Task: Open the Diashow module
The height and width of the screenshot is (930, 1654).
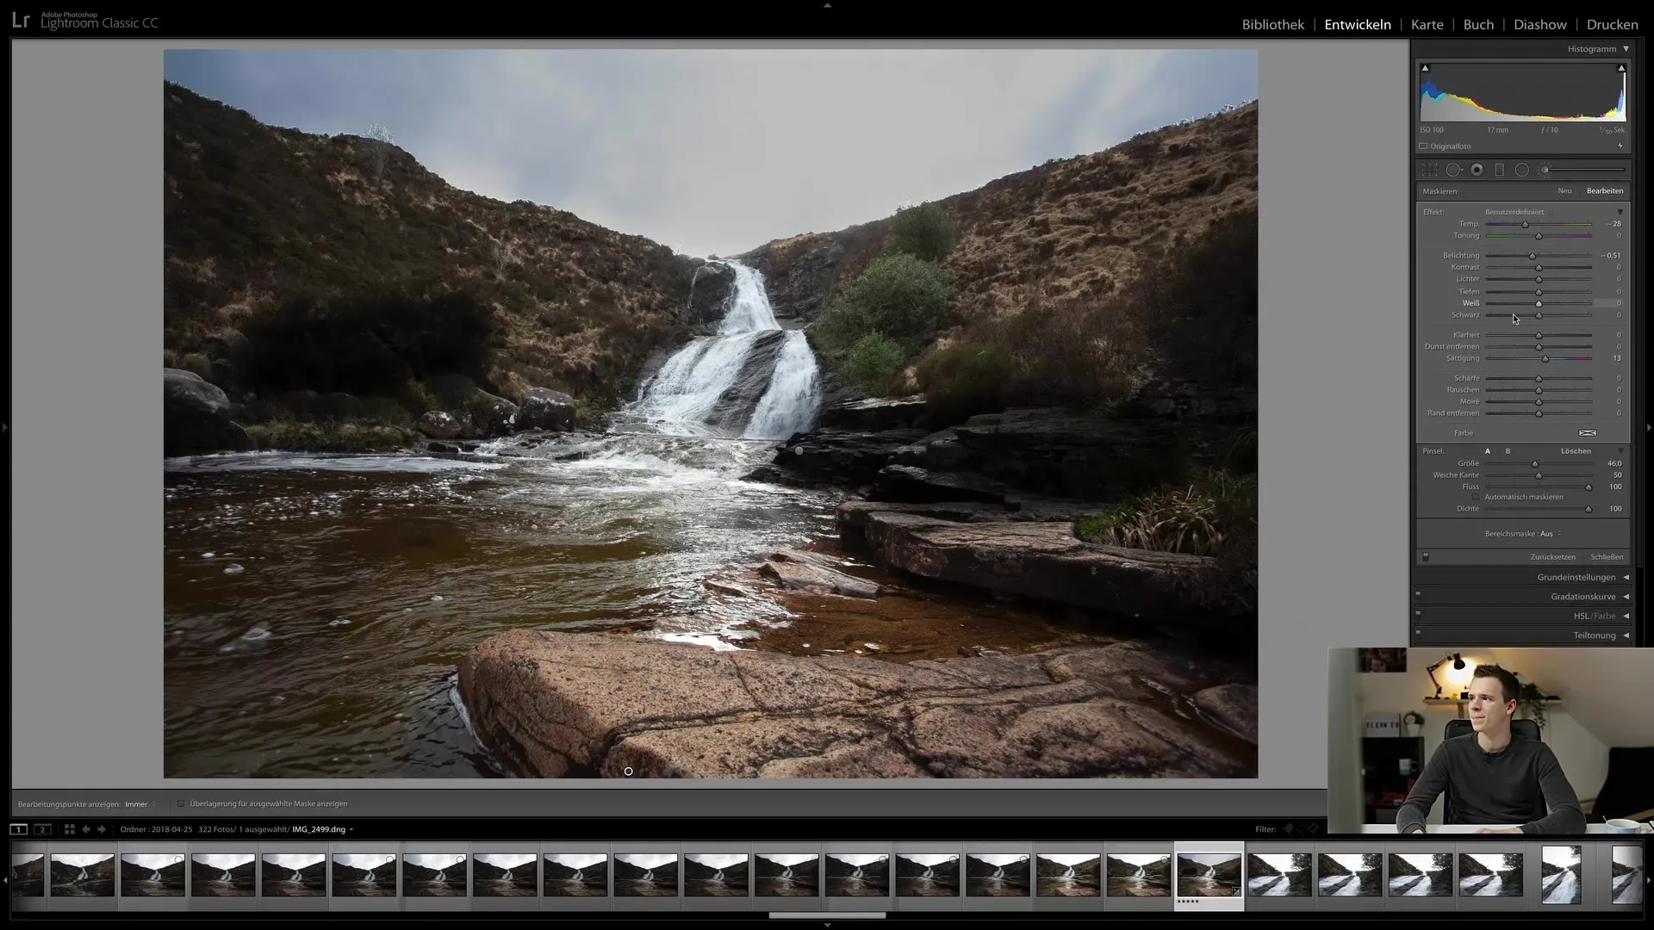Action: click(1540, 24)
